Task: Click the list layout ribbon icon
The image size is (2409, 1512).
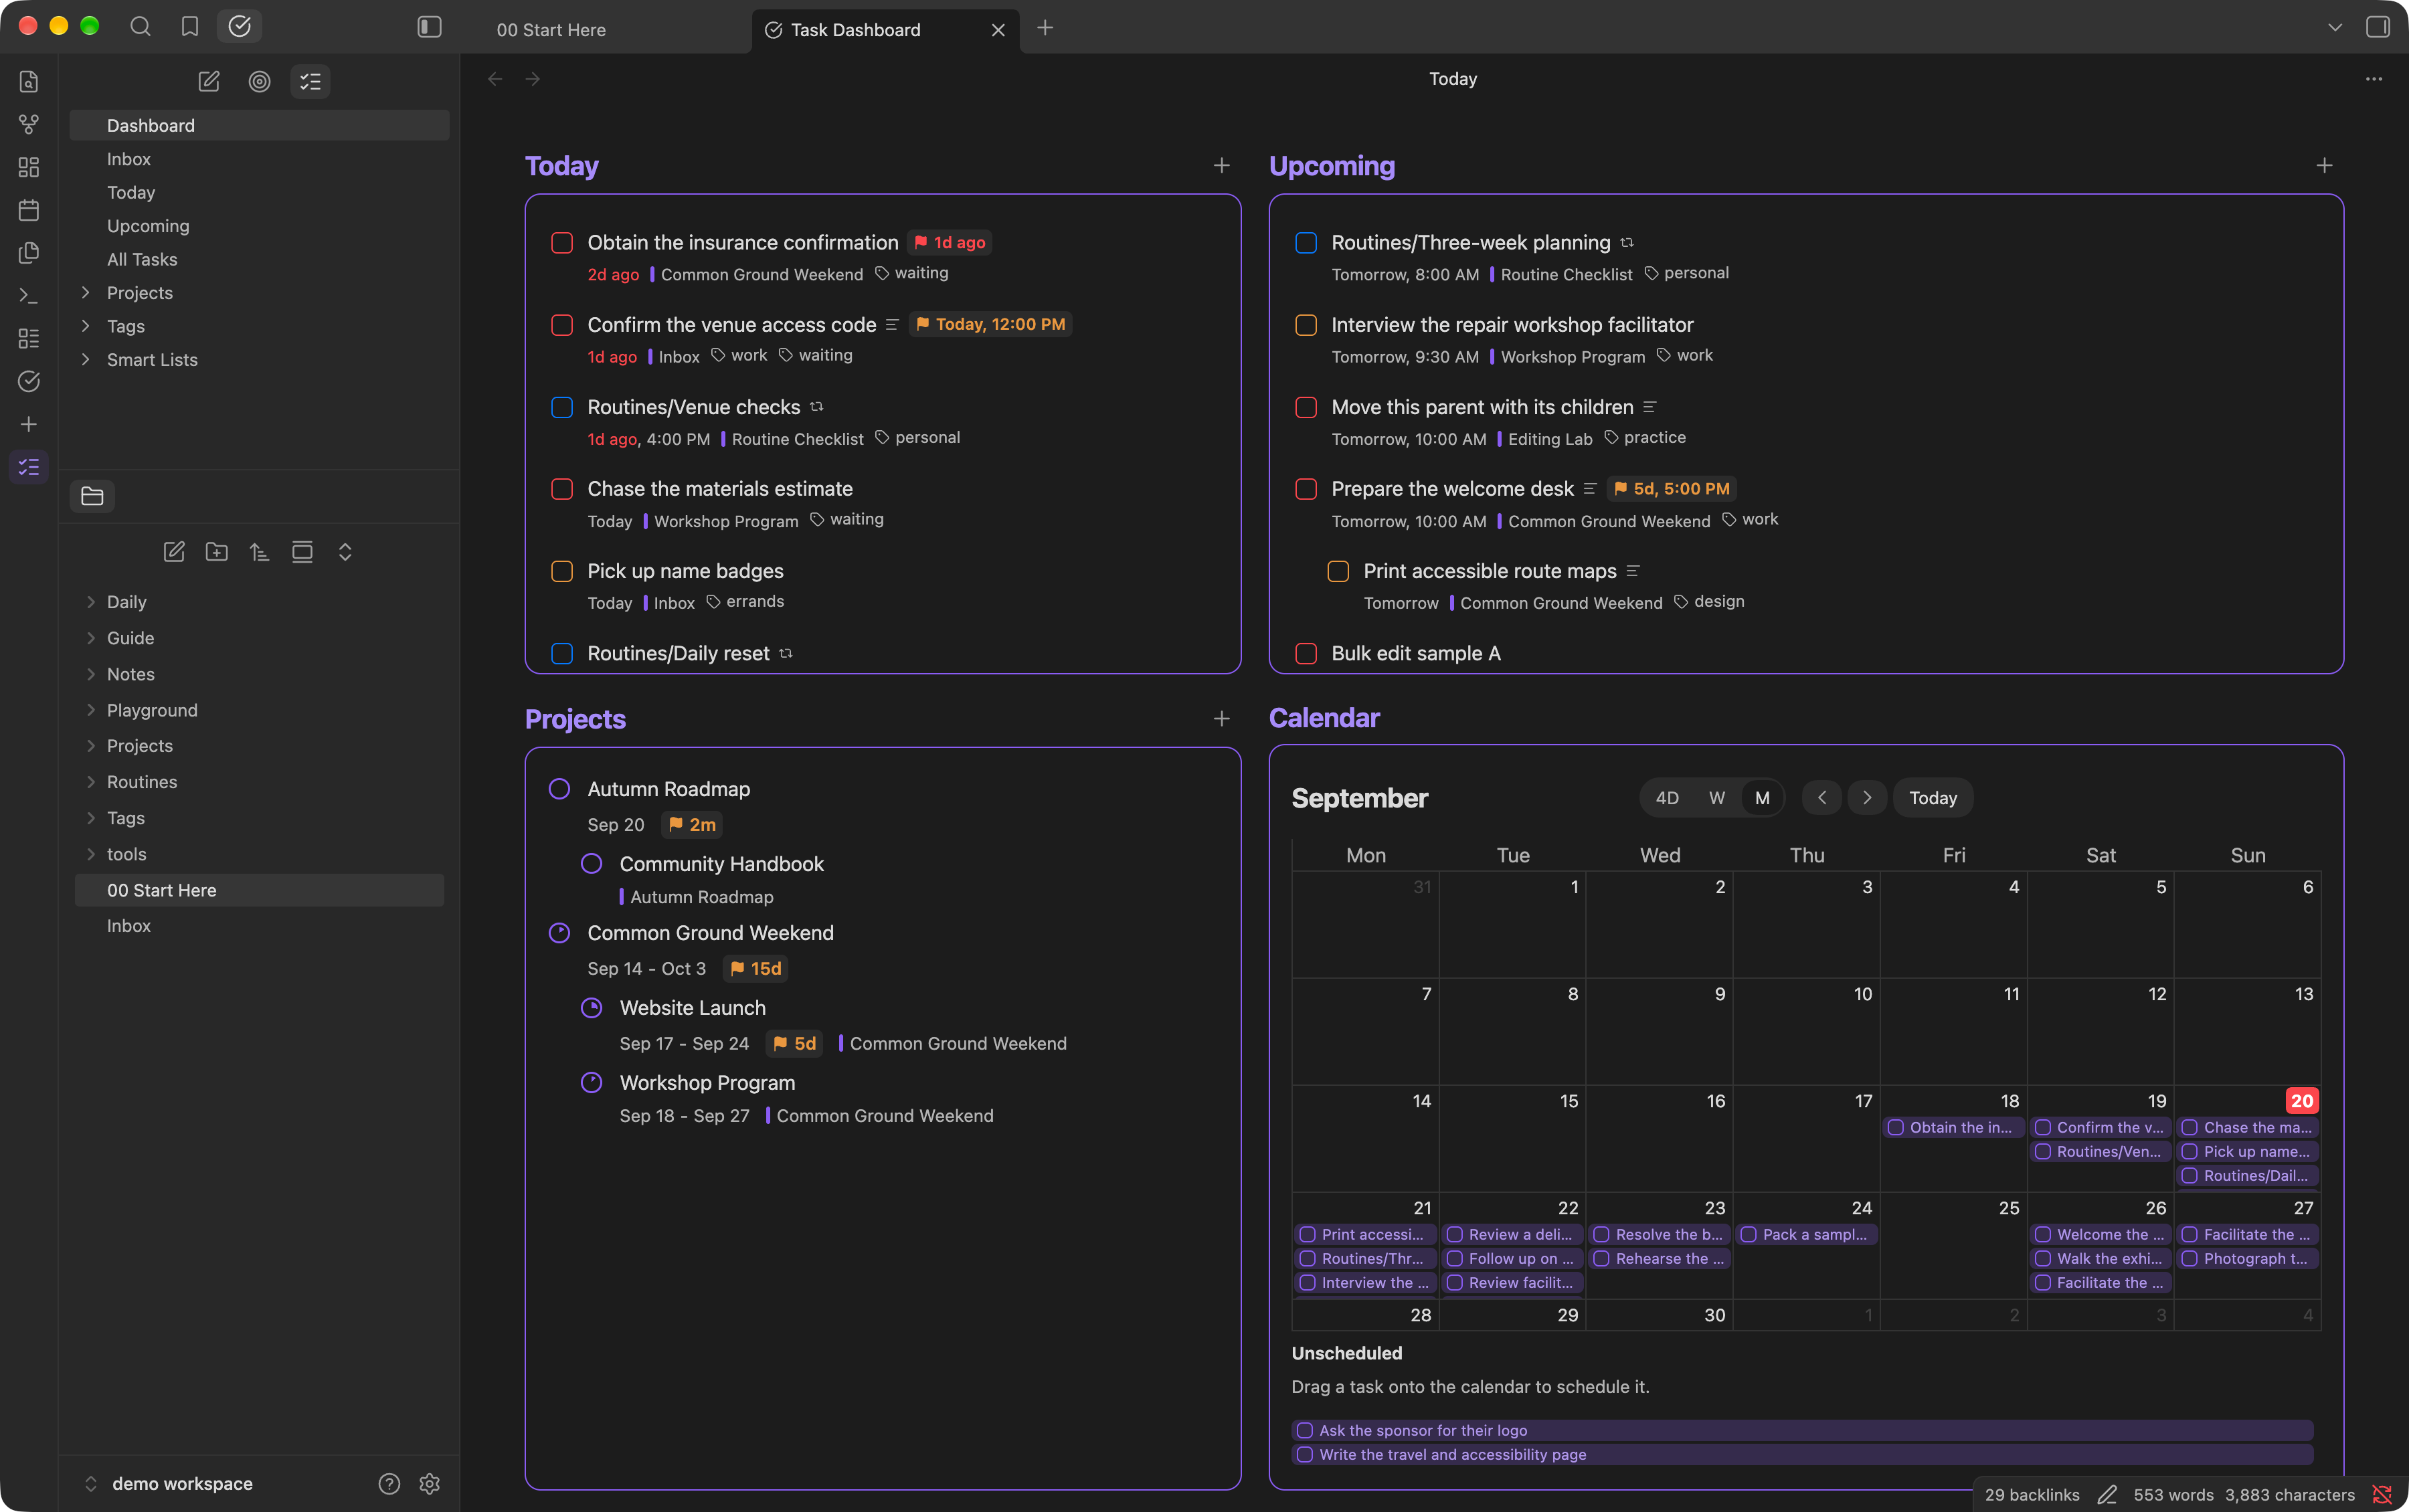Action: (x=29, y=339)
